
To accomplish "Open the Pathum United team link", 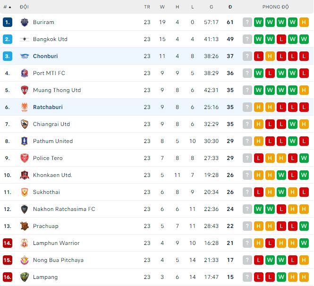I will 53,141.
